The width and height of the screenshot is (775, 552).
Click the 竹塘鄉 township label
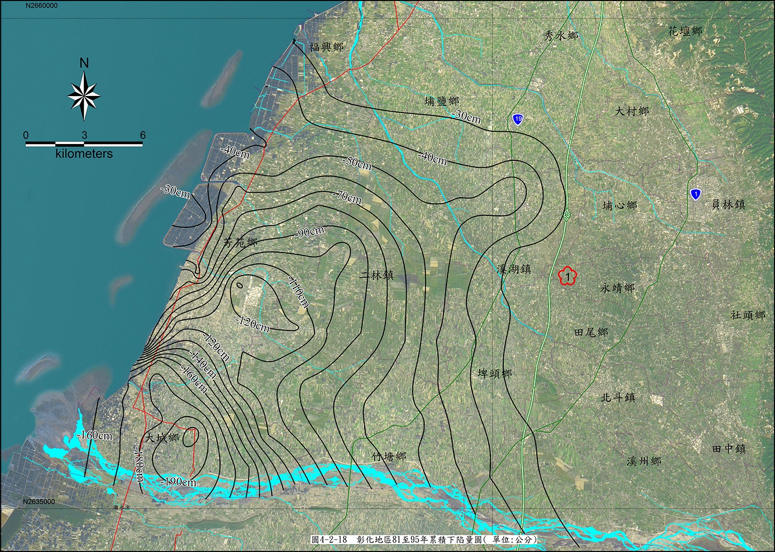[389, 456]
